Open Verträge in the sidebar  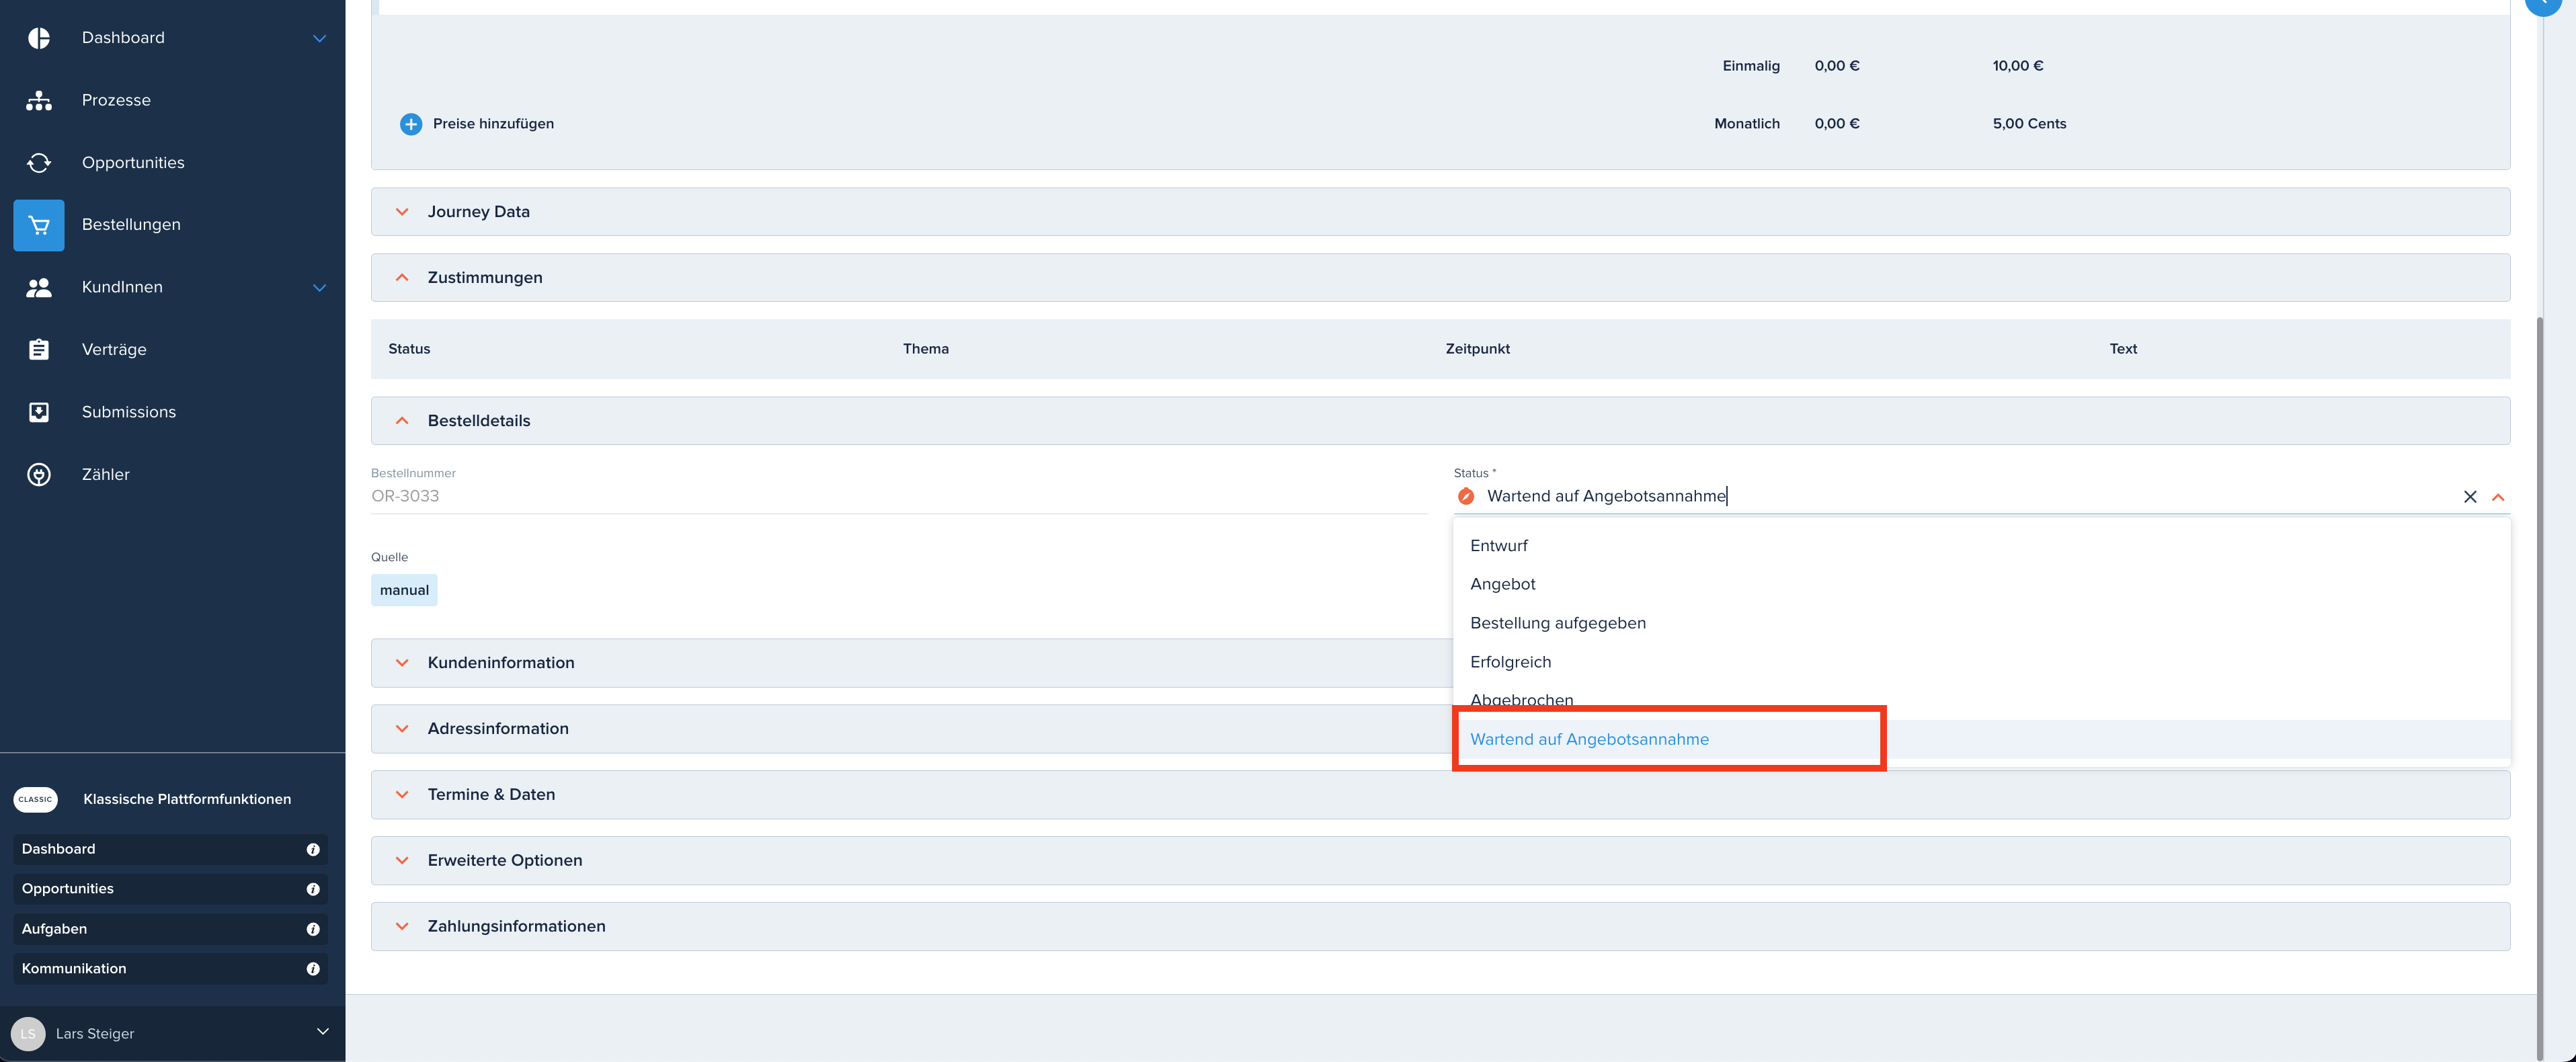click(114, 349)
